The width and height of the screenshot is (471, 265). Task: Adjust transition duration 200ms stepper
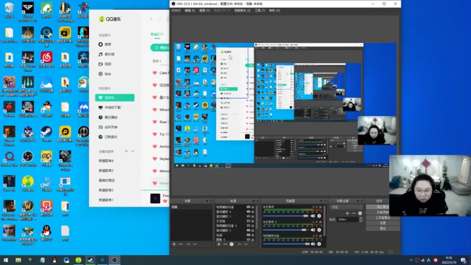(x=361, y=220)
